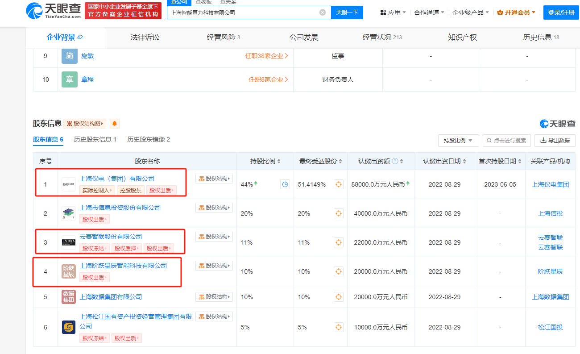Viewport: 580px width, 354px height.
Task: Sort by 首次持股日期 using its arrows
Action: coord(520,161)
